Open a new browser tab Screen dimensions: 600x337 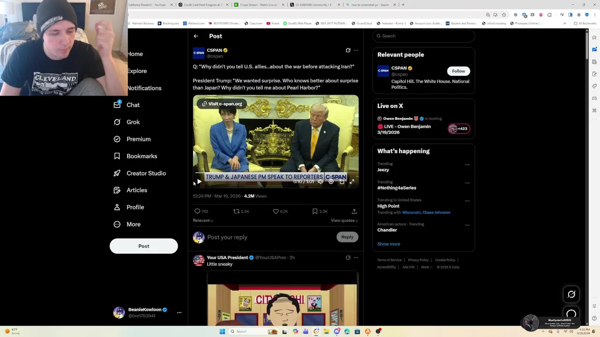(403, 5)
